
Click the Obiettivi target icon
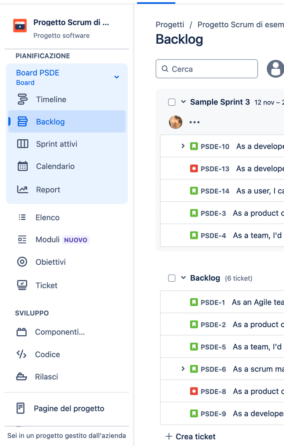tap(22, 262)
